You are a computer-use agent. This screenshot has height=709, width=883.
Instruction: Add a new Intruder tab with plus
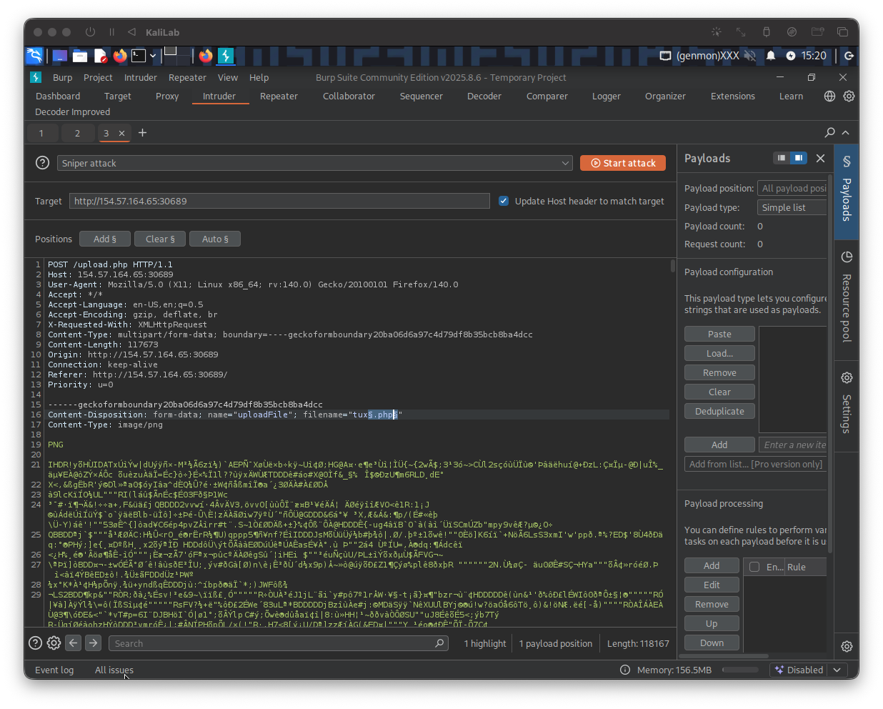(x=142, y=133)
